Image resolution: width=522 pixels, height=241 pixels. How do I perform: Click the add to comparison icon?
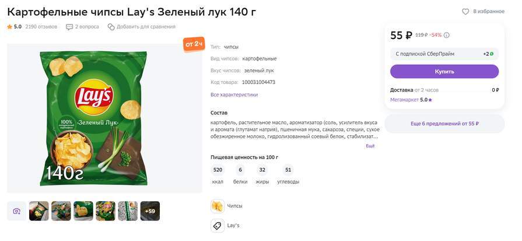pyautogui.click(x=111, y=27)
